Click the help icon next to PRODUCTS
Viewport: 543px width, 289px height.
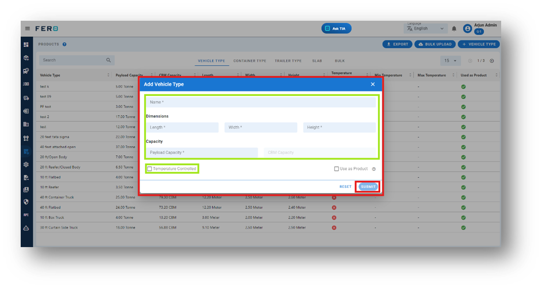(x=64, y=44)
